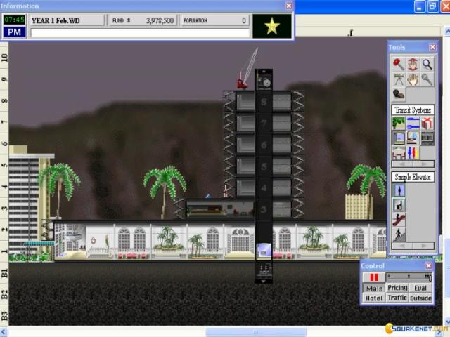Pause the game with the red pause button
Image resolution: width=450 pixels, height=337 pixels.
(374, 277)
